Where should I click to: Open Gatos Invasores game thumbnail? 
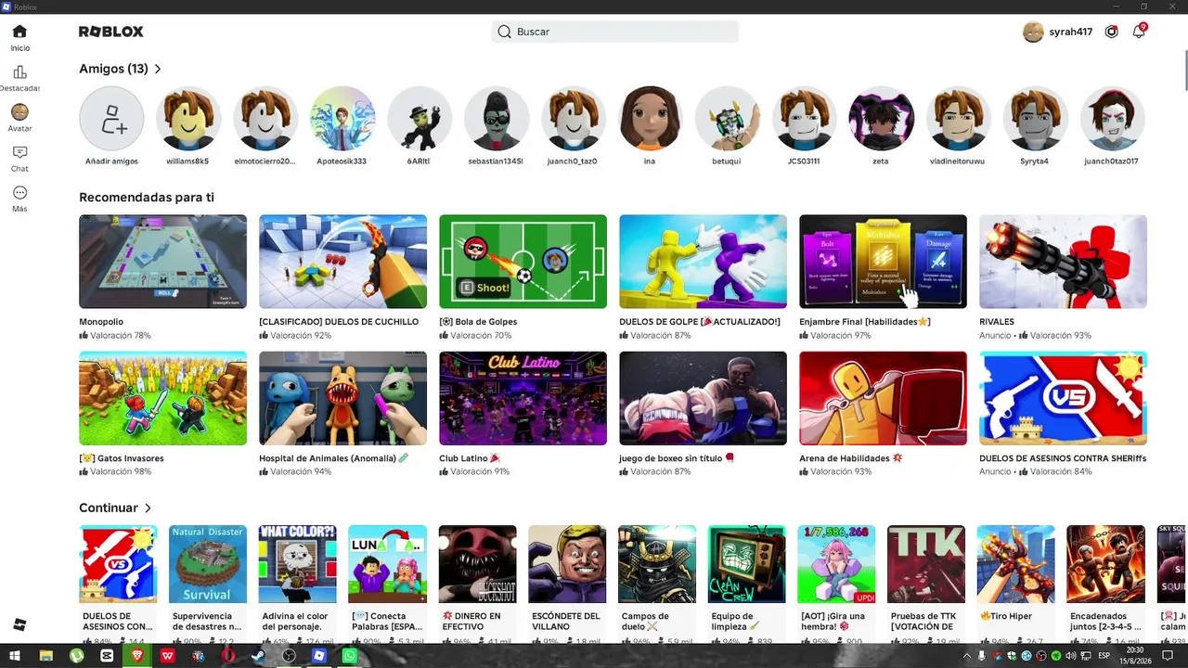pyautogui.click(x=162, y=398)
